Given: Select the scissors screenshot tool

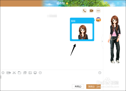Looking at the screenshot, I should (x=14, y=73).
